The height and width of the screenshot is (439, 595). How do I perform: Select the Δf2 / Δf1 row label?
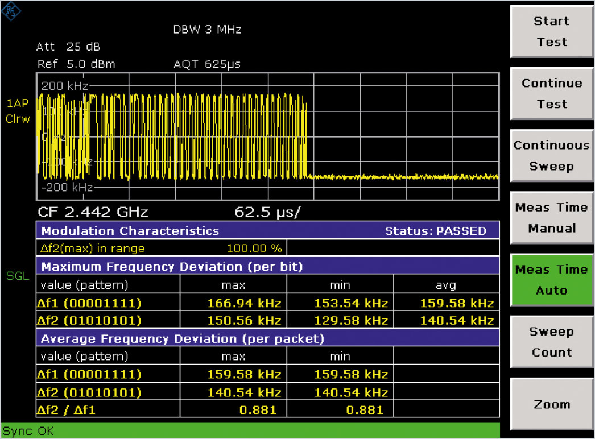tap(66, 410)
